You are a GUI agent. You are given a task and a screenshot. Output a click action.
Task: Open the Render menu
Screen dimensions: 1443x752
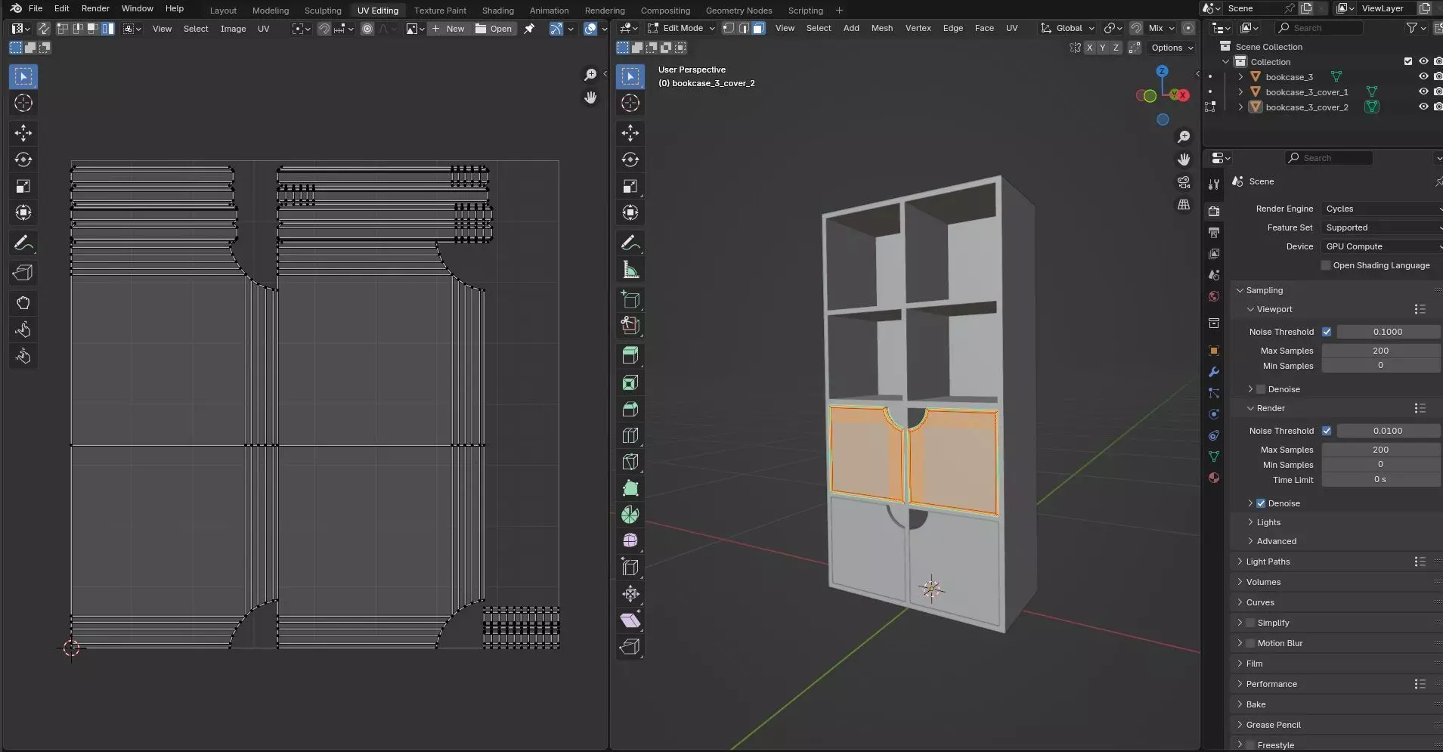coord(95,8)
